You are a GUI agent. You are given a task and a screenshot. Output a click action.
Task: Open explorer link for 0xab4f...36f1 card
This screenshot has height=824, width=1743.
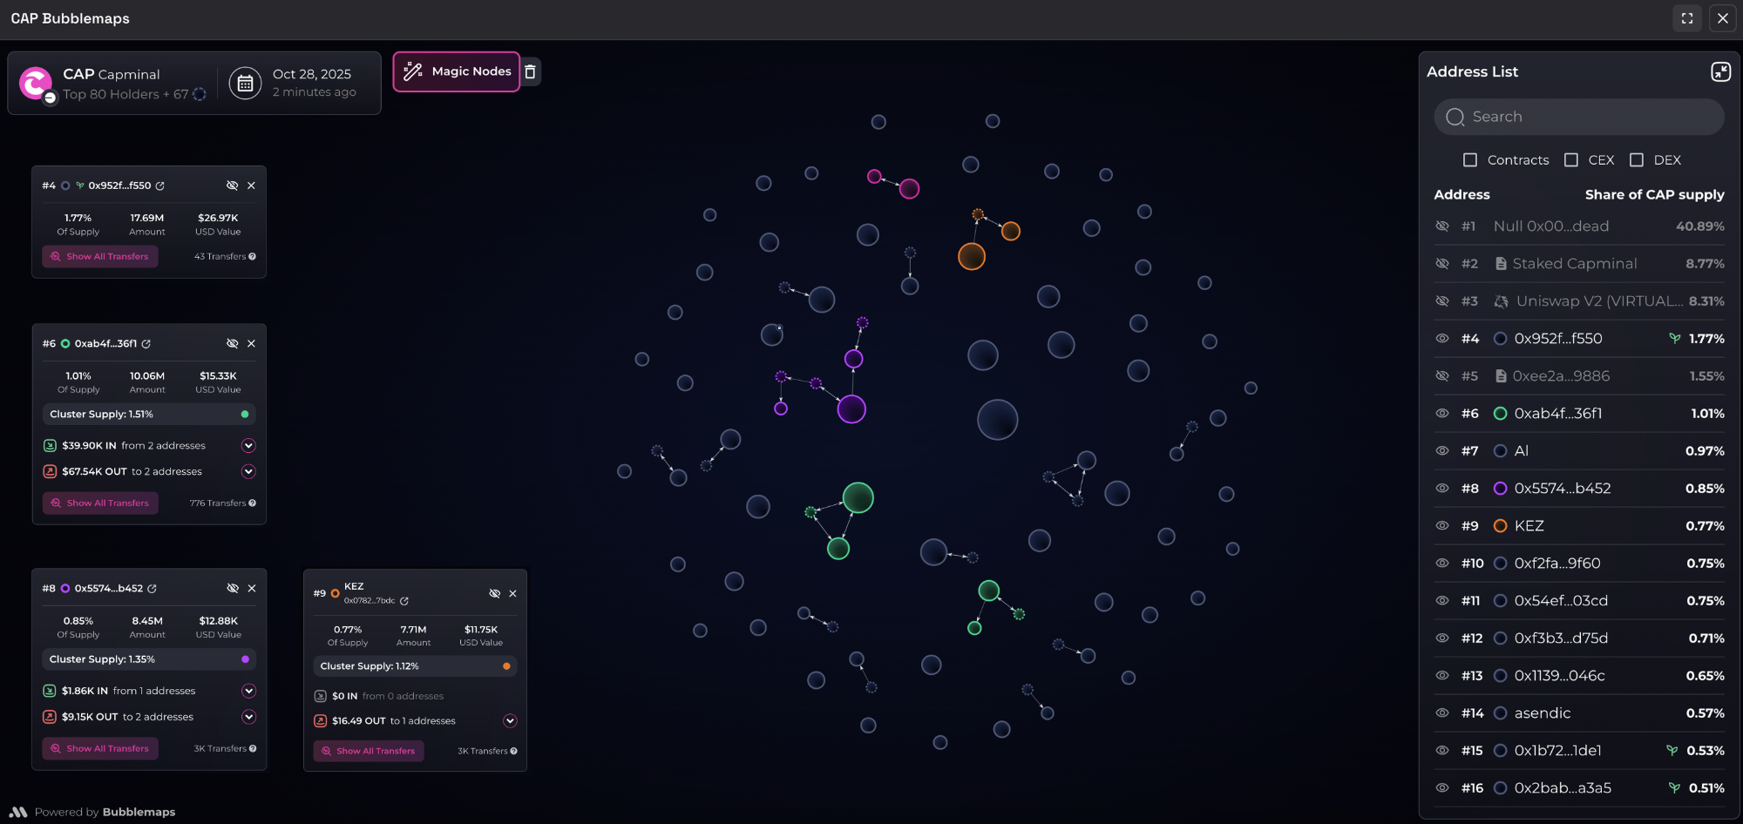(146, 344)
